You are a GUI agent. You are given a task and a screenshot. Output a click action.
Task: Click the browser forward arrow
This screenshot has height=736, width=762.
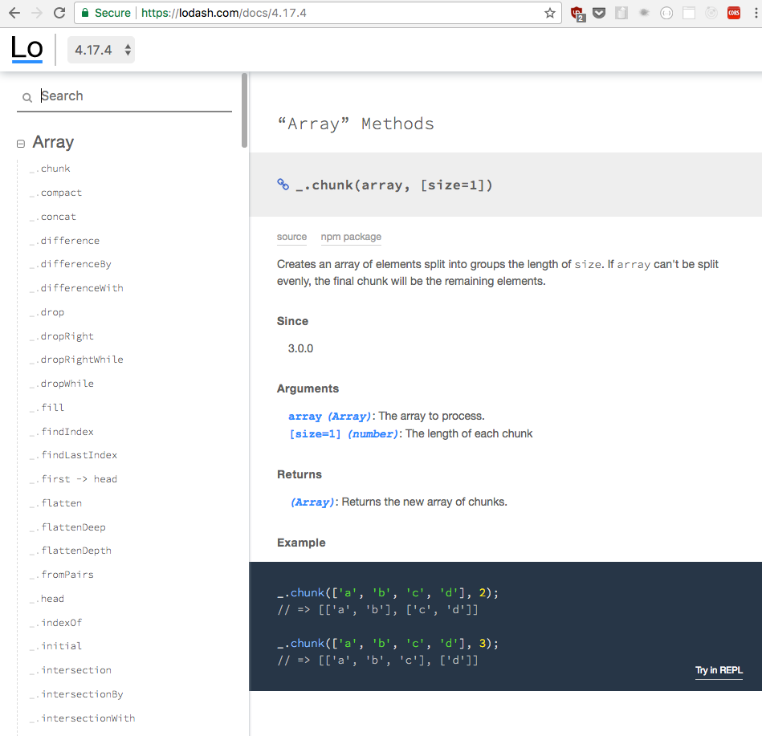[x=37, y=13]
